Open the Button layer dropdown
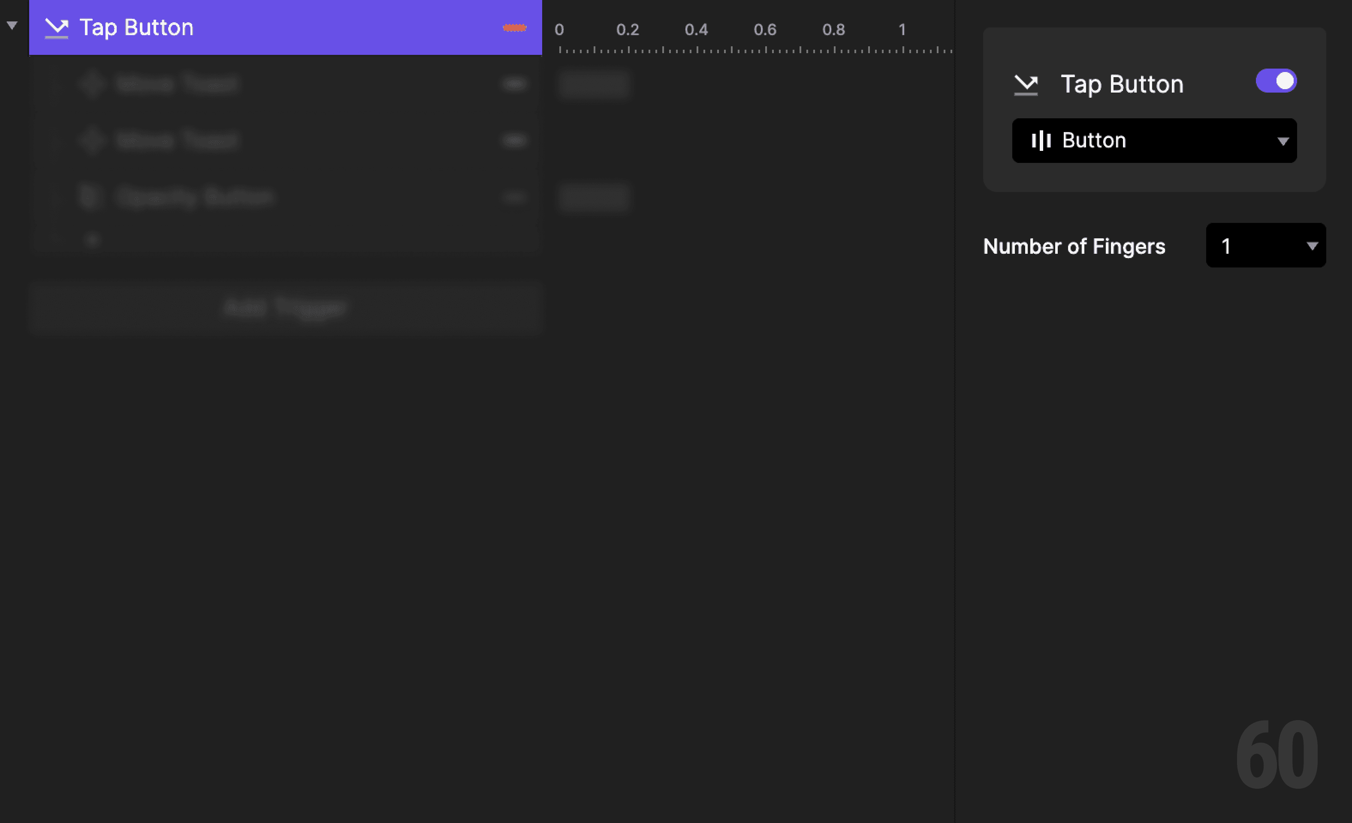 pyautogui.click(x=1283, y=141)
